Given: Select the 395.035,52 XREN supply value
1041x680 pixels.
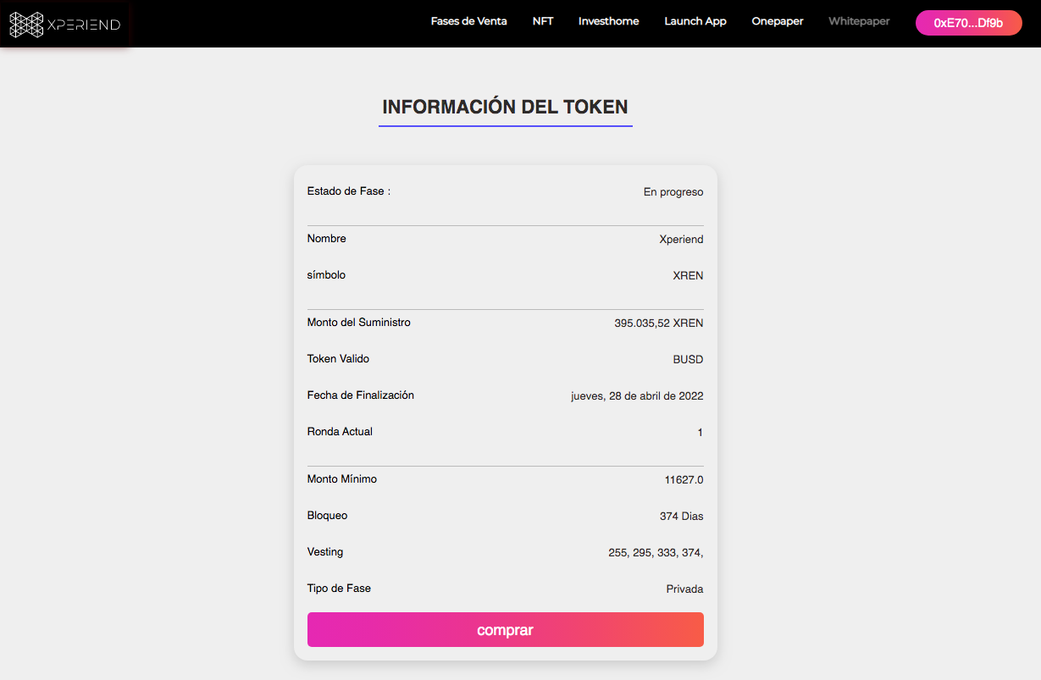Looking at the screenshot, I should click(x=659, y=323).
